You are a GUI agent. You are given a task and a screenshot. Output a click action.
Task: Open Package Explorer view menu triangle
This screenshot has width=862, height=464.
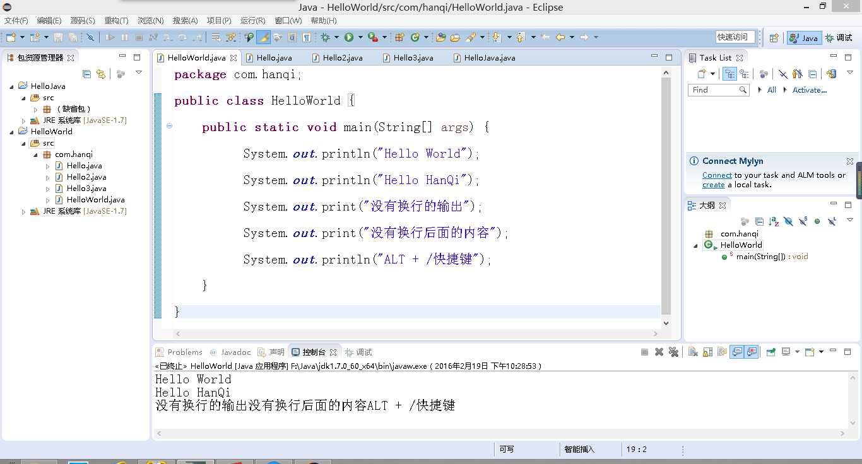tap(139, 73)
